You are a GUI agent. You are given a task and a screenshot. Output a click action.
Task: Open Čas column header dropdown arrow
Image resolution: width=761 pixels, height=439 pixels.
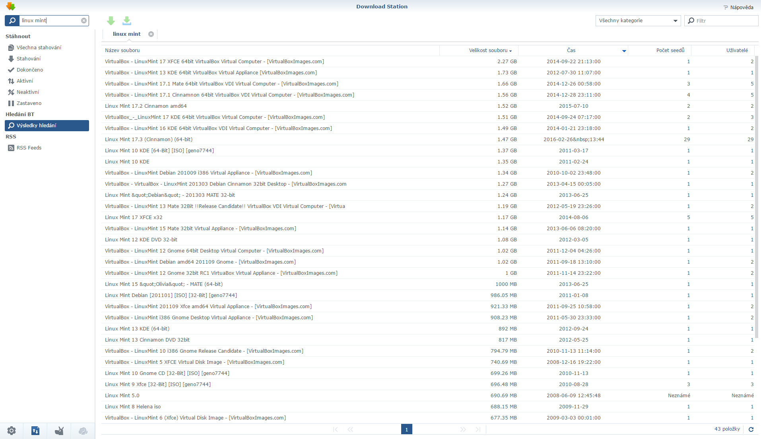tap(624, 51)
